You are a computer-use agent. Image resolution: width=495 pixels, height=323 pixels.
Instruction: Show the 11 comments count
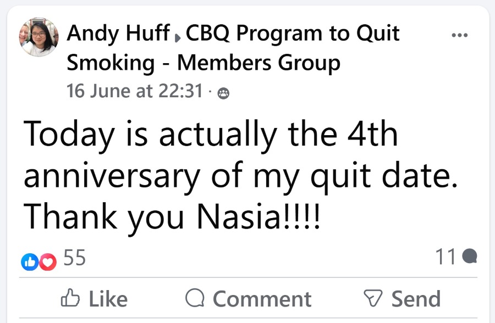click(x=446, y=257)
